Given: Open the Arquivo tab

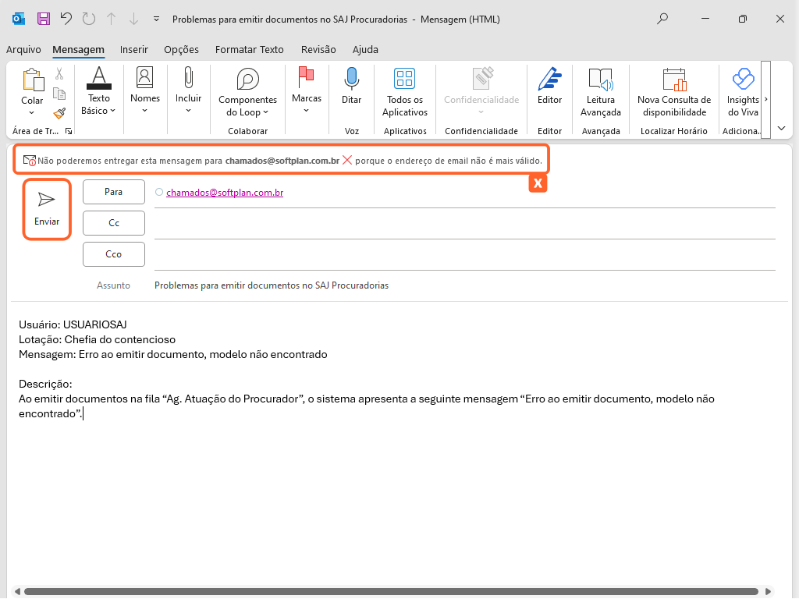Looking at the screenshot, I should 23,49.
